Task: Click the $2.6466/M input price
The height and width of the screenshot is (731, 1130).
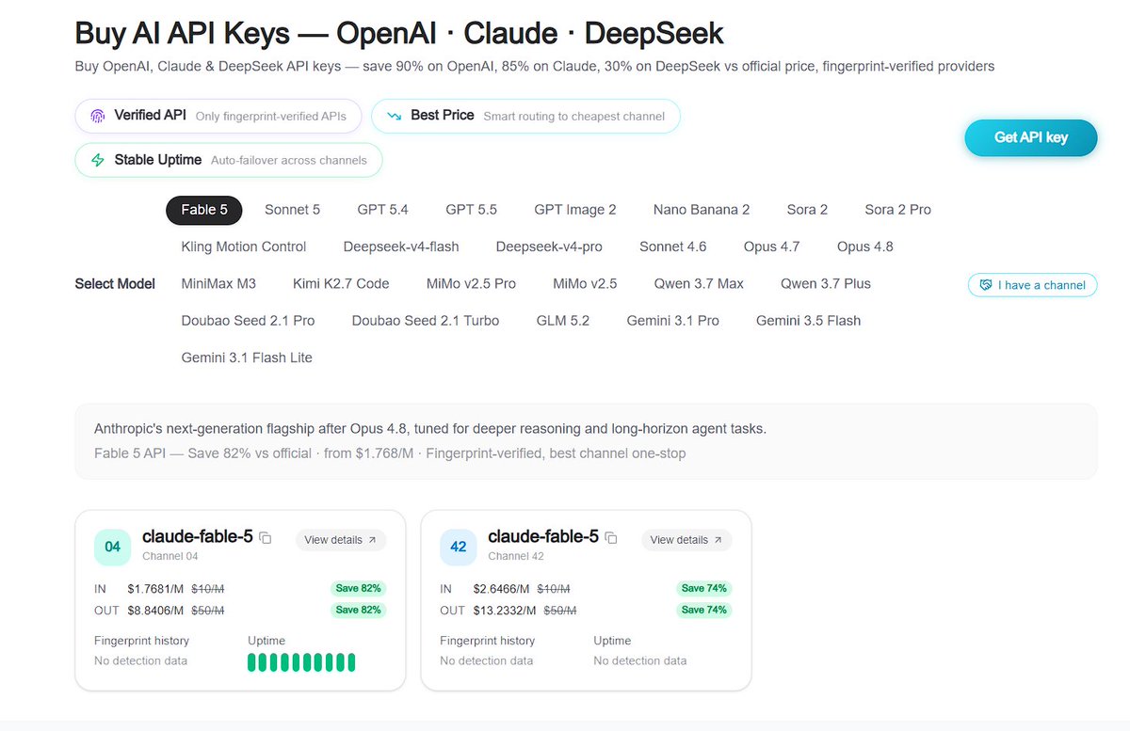Action: (x=503, y=589)
